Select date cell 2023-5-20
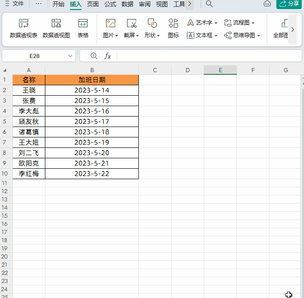 (92, 153)
